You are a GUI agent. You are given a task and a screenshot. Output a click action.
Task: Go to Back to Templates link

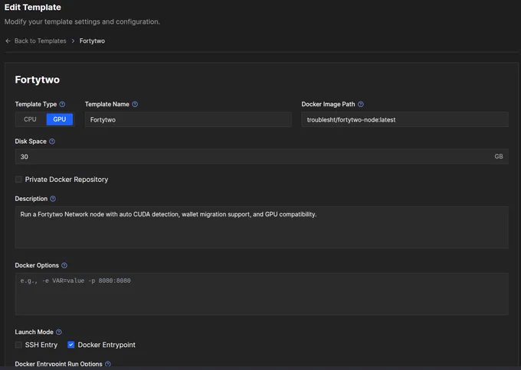40,41
